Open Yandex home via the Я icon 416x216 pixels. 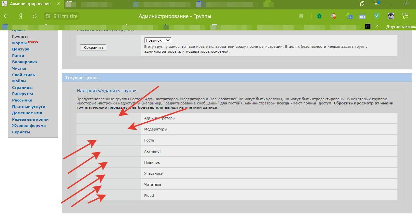[21, 16]
